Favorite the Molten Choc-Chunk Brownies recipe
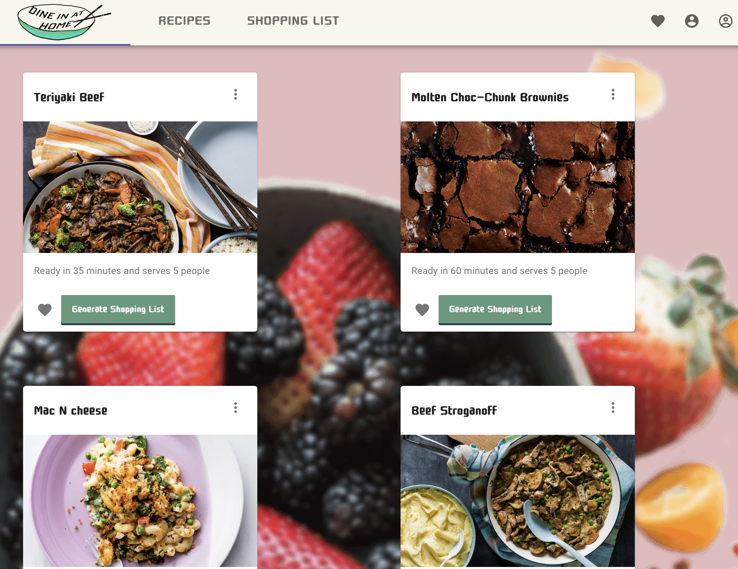 point(422,310)
